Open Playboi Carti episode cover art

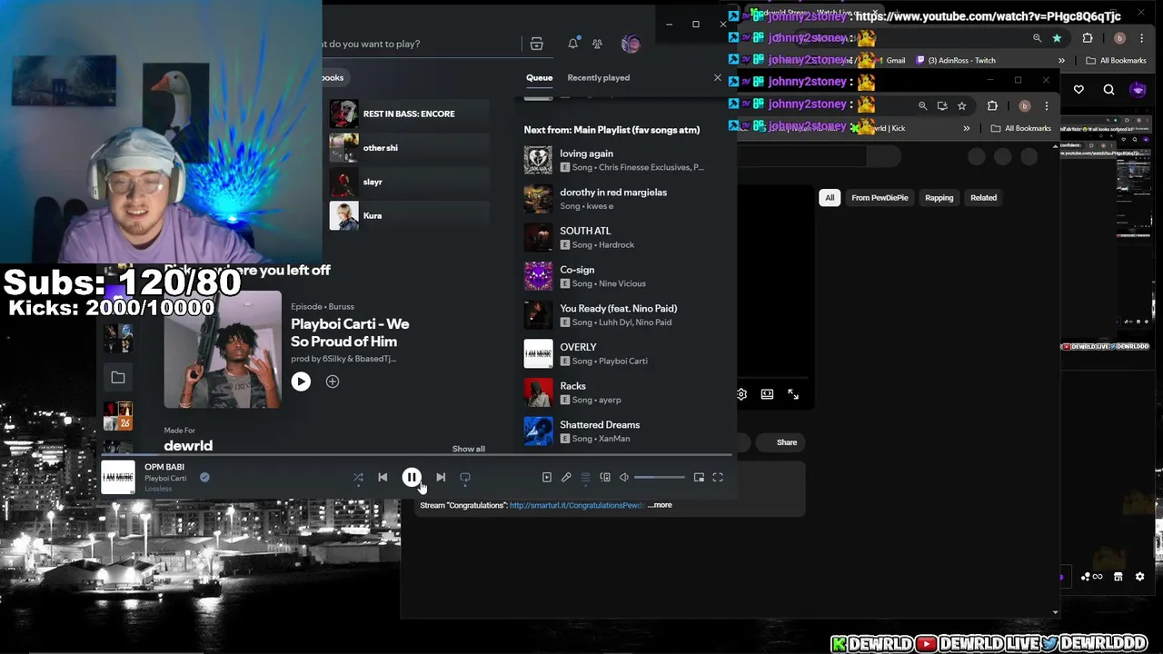click(223, 350)
